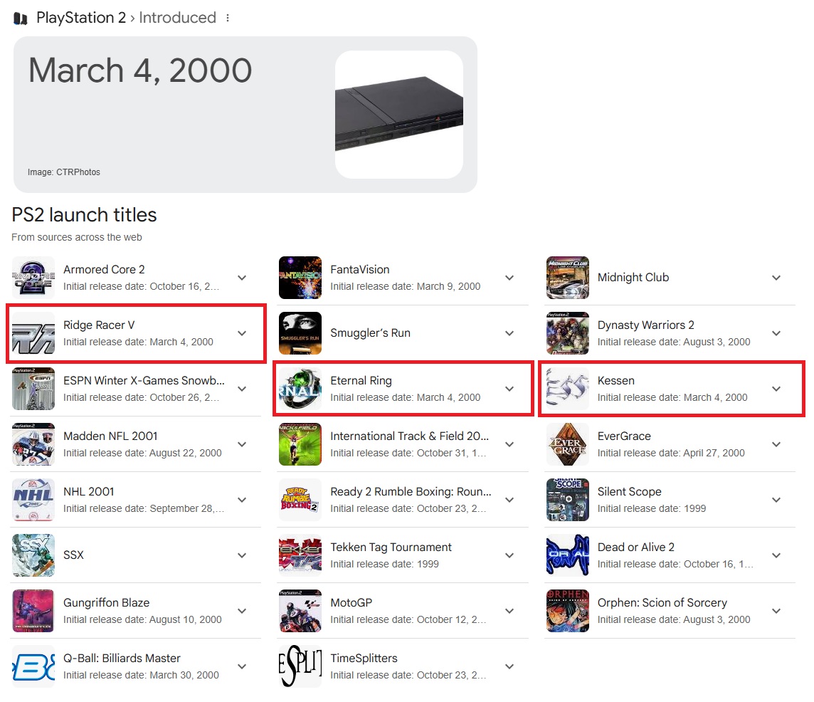Expand the Smuggler's Run chevron
The height and width of the screenshot is (702, 814).
(x=509, y=334)
